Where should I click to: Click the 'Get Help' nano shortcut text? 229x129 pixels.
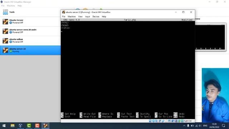click(x=70, y=114)
